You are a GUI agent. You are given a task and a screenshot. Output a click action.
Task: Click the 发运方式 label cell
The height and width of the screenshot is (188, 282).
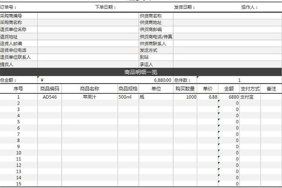pos(156,50)
